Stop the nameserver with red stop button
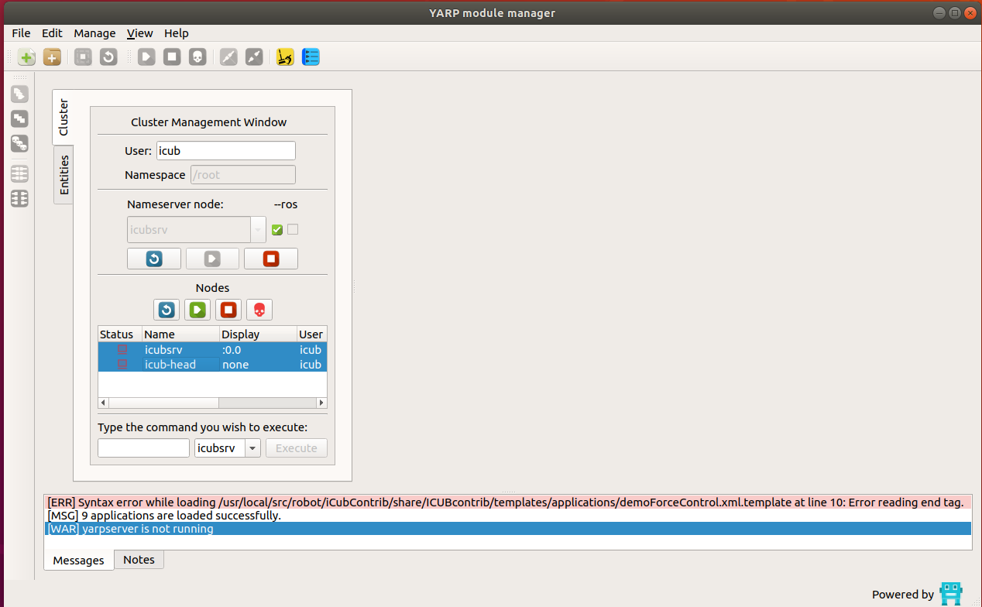 (270, 259)
